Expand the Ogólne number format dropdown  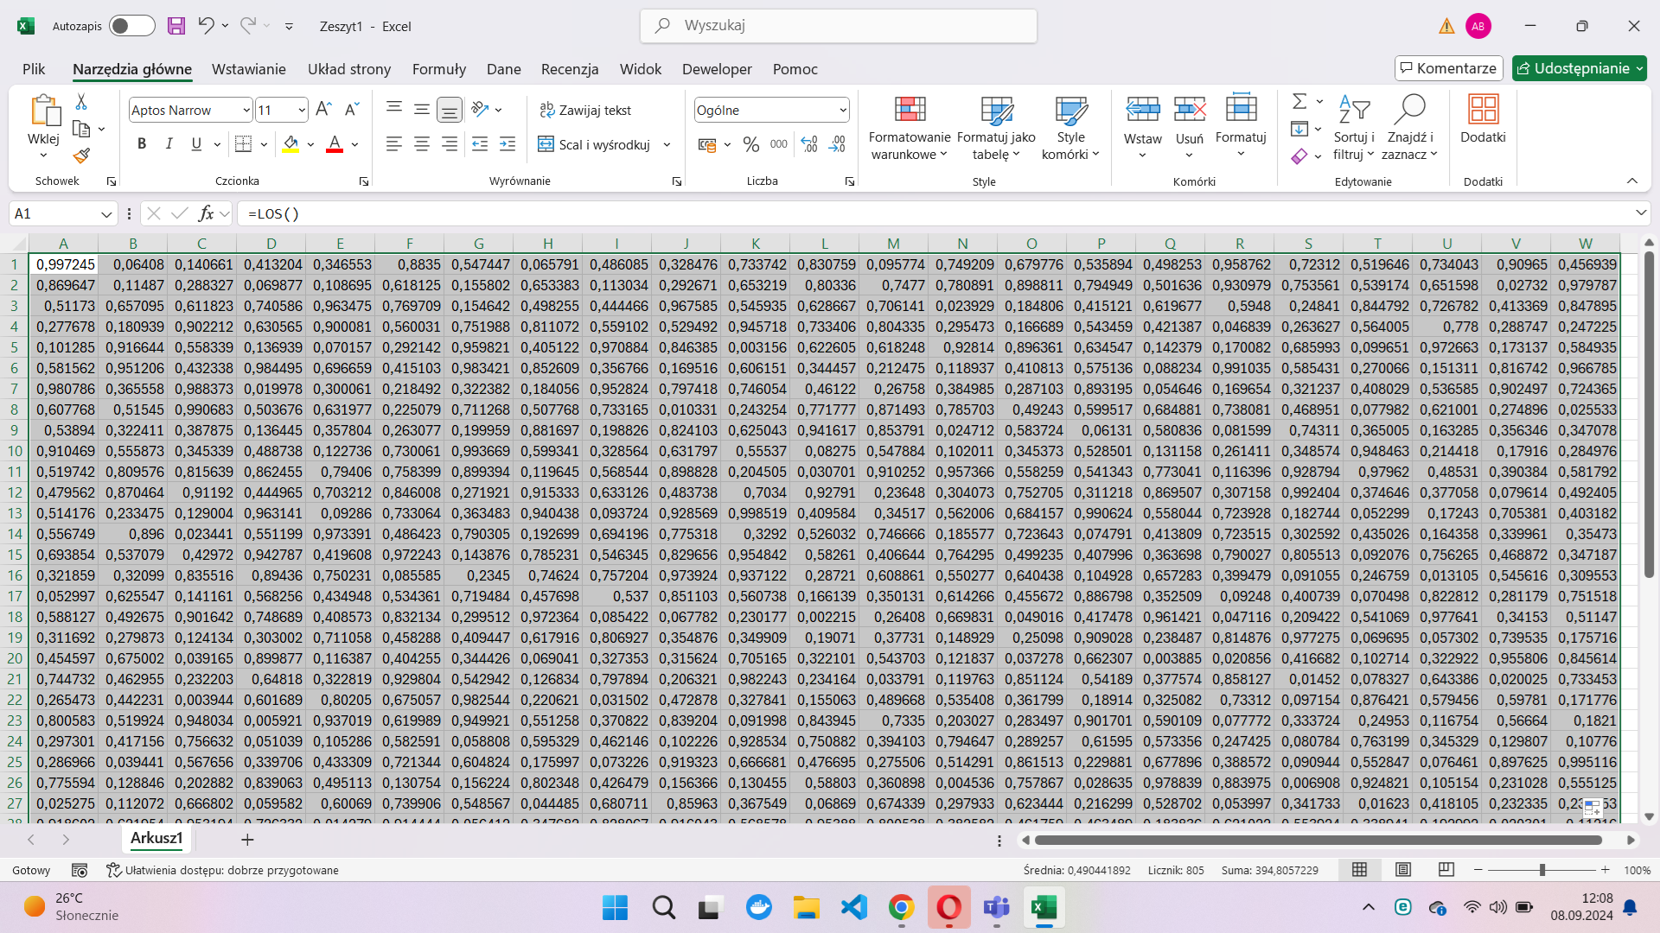842,111
